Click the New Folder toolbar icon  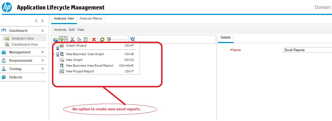pyautogui.click(x=55, y=39)
